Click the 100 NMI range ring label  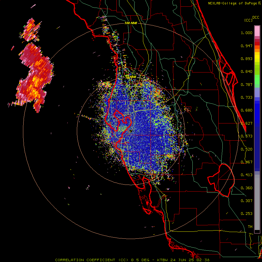tap(131, 23)
